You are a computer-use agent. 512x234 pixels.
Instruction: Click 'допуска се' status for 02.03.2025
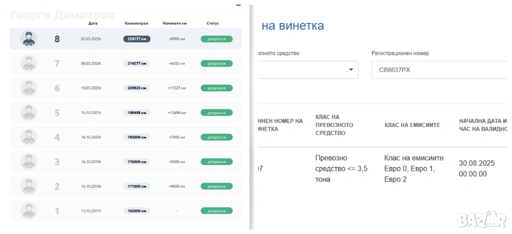(x=216, y=39)
